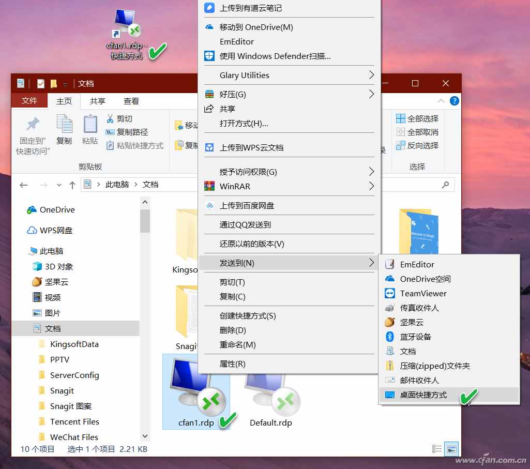
Task: Switch to the 文件 ribbon tab
Action: click(x=29, y=101)
